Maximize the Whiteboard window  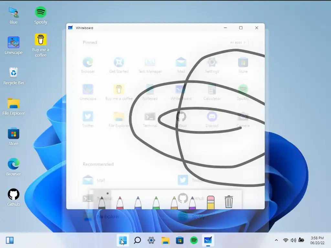[240, 28]
